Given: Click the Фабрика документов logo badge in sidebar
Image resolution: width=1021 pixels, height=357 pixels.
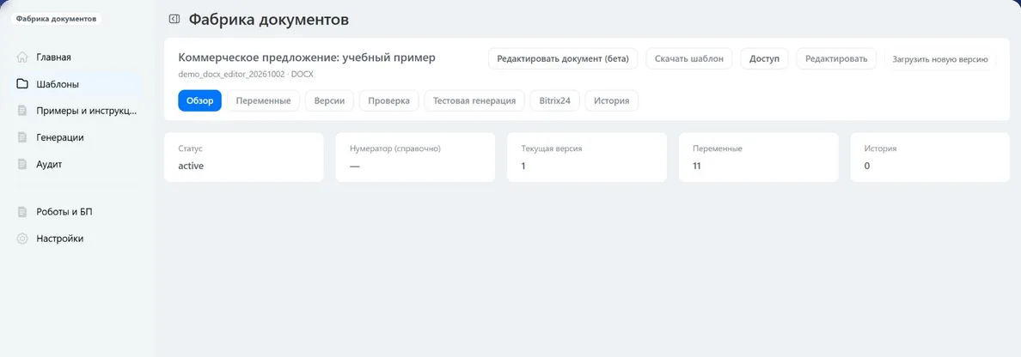Looking at the screenshot, I should 56,19.
